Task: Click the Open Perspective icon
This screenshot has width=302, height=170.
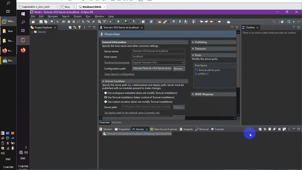Action: pos(282,22)
